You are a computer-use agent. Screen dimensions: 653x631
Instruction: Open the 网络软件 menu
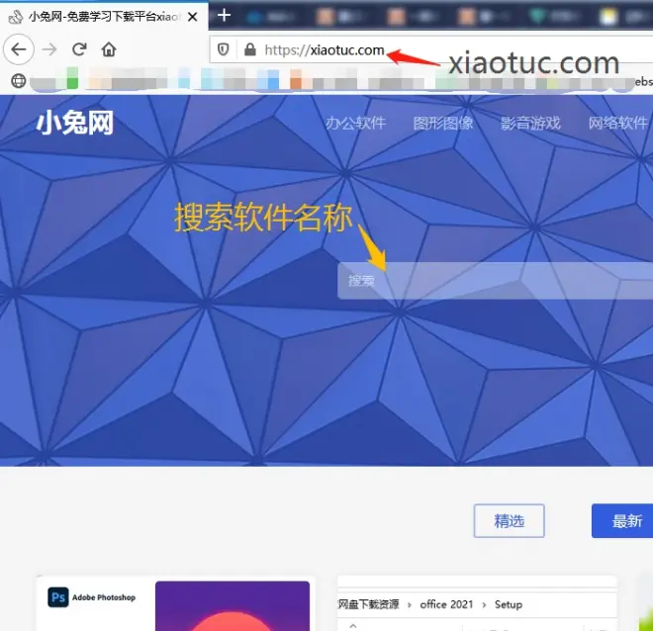618,123
